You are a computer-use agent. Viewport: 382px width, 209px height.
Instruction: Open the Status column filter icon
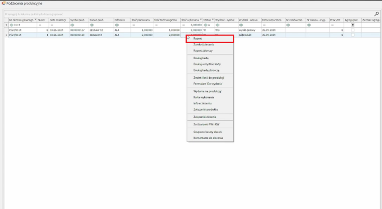[x=213, y=20]
